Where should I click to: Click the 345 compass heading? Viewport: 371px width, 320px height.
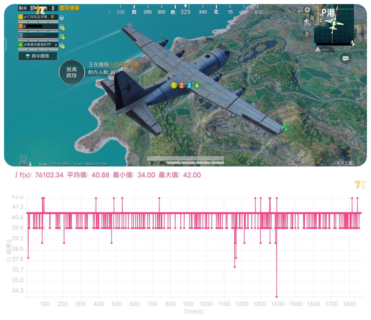203,12
